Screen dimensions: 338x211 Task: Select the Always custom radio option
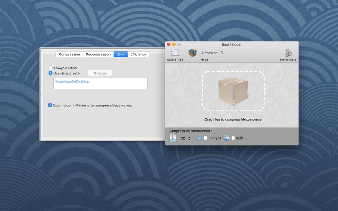(51, 68)
